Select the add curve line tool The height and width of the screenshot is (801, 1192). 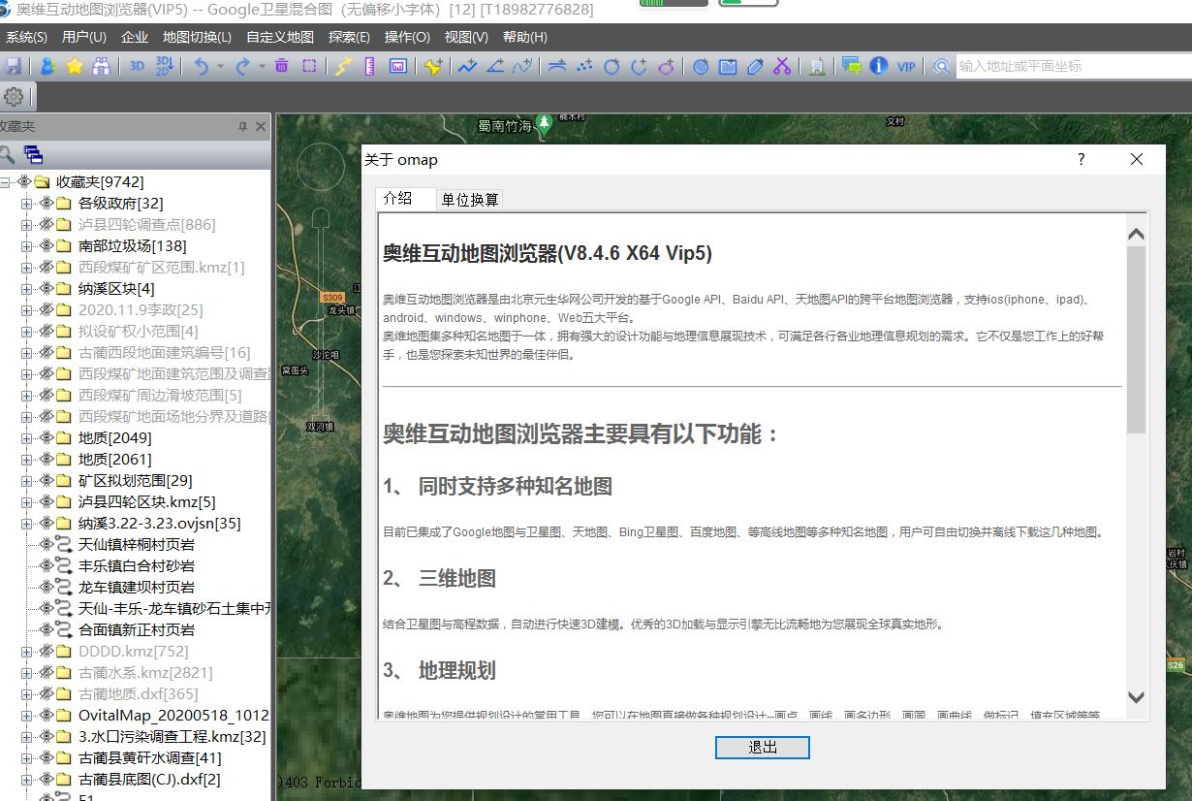(x=522, y=66)
